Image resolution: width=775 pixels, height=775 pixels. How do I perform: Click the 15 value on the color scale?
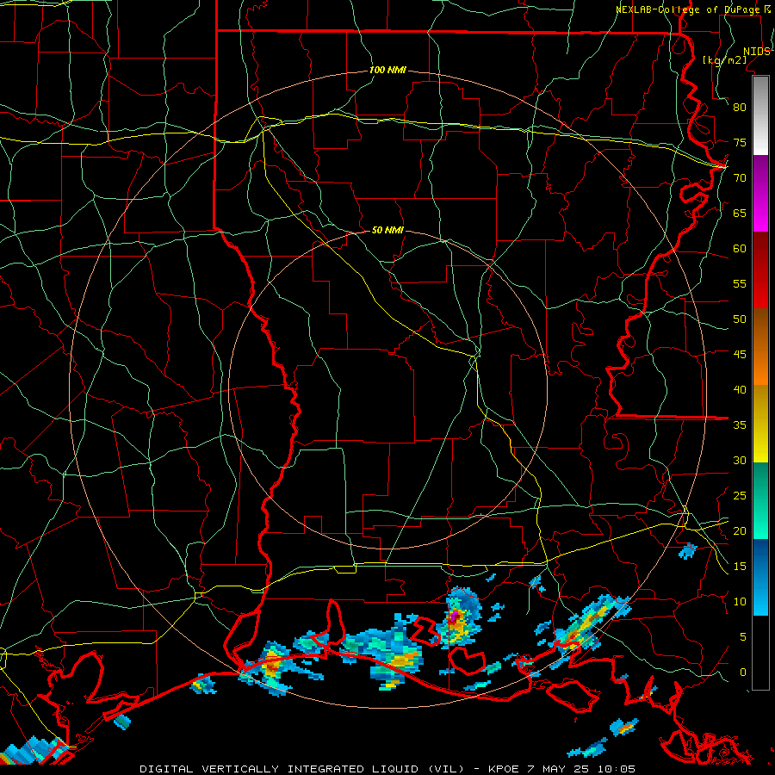pyautogui.click(x=740, y=566)
